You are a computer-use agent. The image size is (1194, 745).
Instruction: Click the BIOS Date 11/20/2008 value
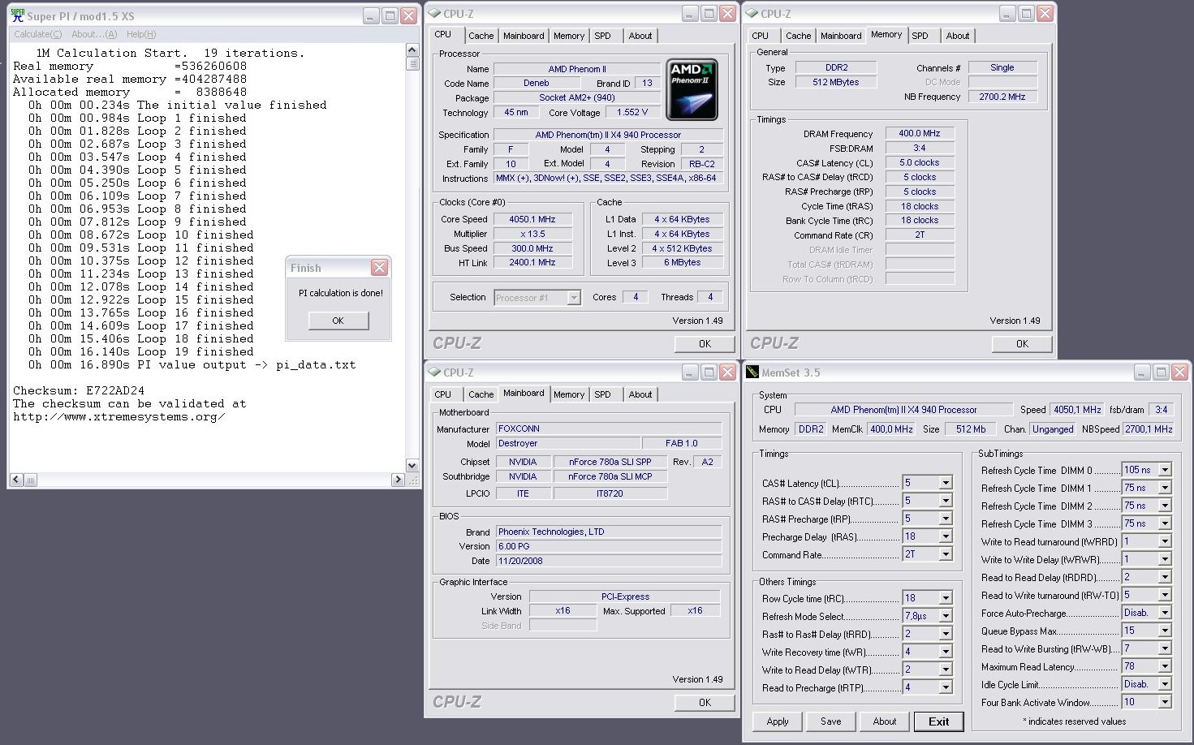[x=609, y=561]
